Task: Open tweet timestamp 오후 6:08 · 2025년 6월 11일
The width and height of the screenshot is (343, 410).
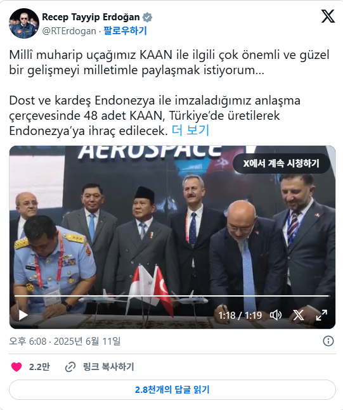Action: 65,341
